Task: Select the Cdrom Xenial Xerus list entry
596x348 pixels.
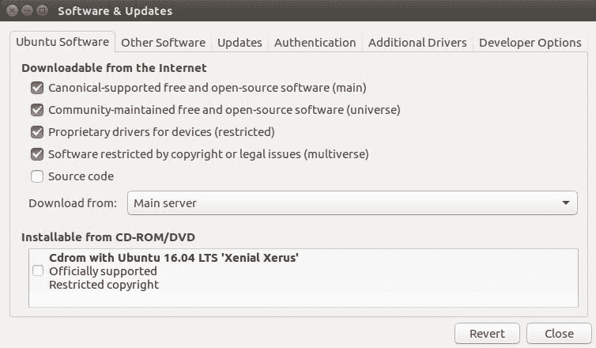Action: (174, 271)
